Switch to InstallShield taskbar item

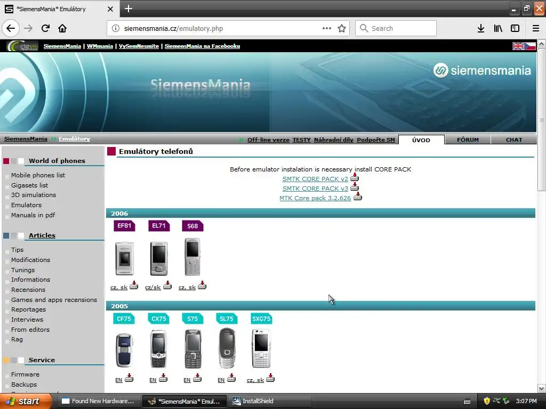[270, 402]
